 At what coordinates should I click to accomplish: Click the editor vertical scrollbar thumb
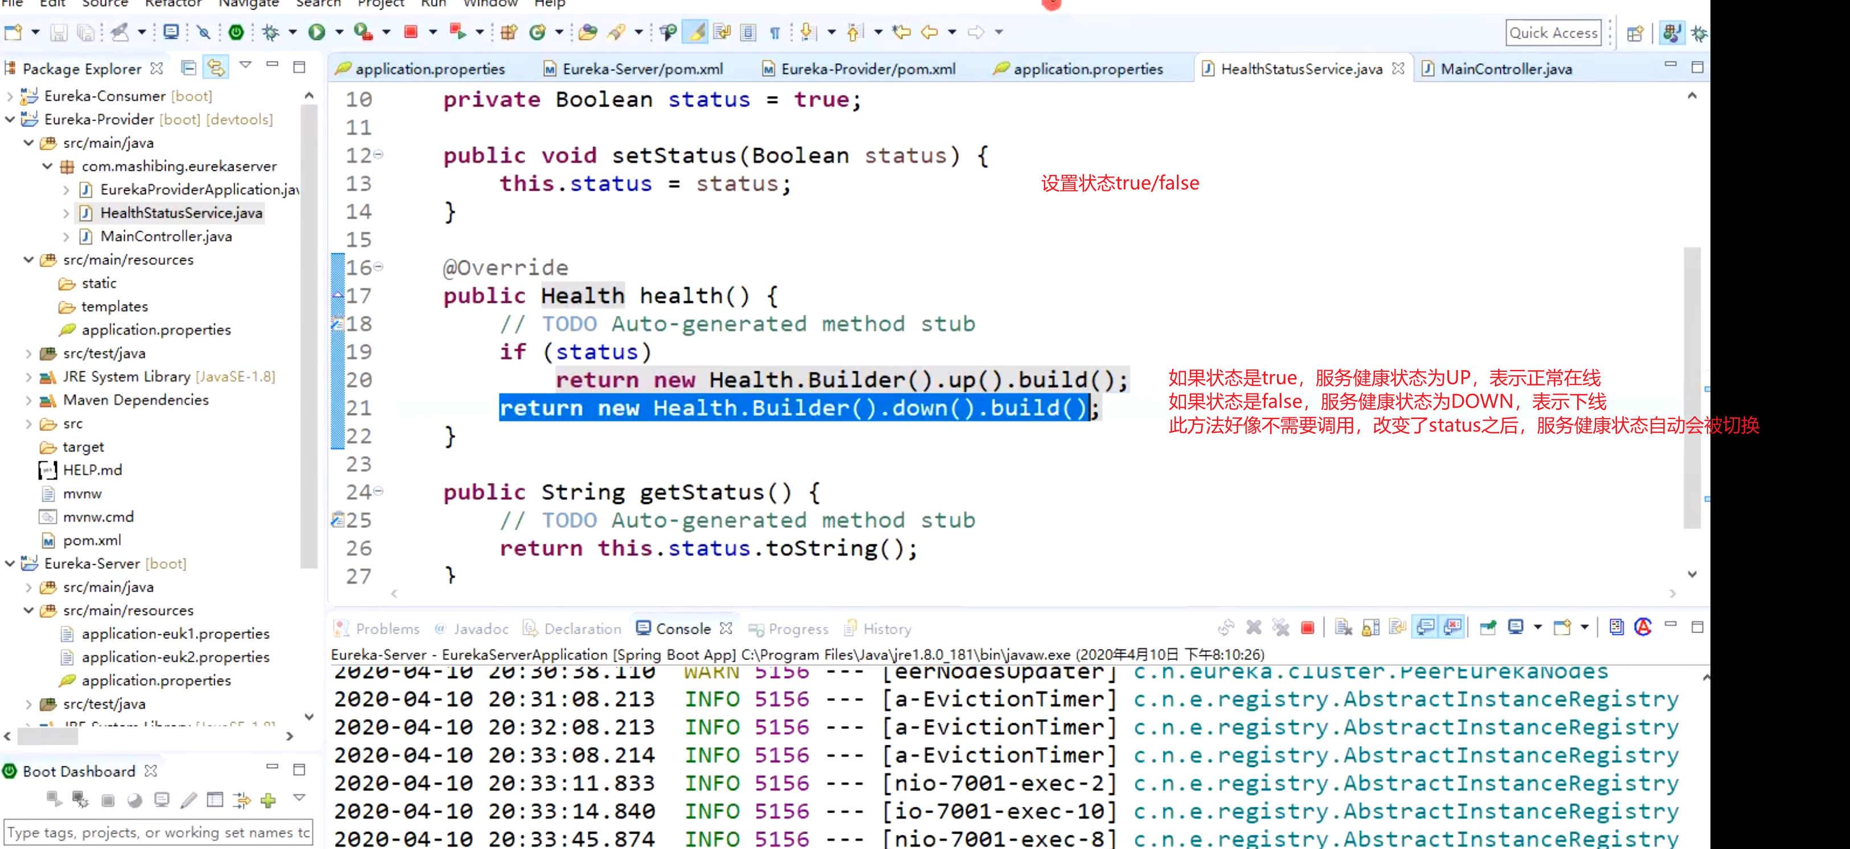pyautogui.click(x=1692, y=388)
